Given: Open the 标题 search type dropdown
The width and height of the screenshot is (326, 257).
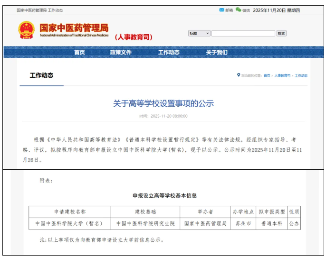Looking at the screenshot, I should click(x=199, y=33).
